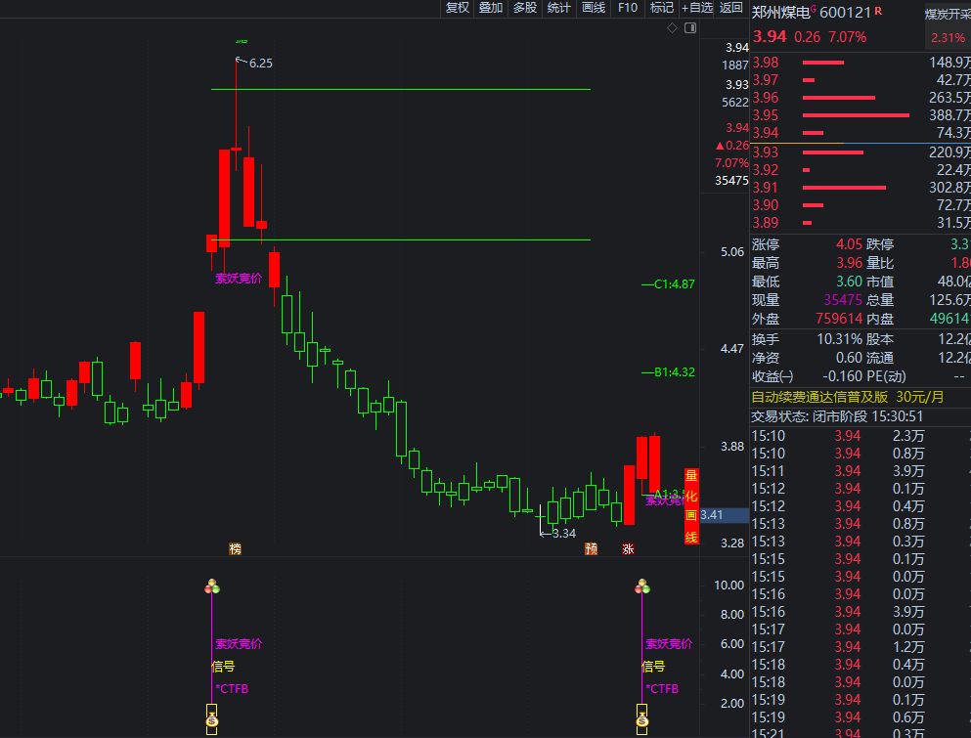Click the C1:4.87 level label
Viewport: 971px width, 738px height.
point(675,284)
